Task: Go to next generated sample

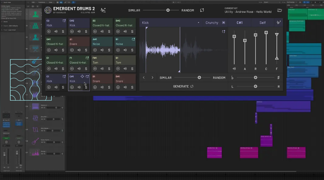Action: pyautogui.click(x=153, y=78)
